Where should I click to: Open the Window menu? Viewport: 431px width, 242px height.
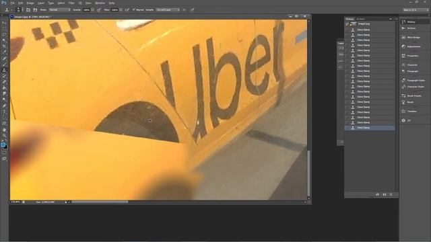click(100, 3)
